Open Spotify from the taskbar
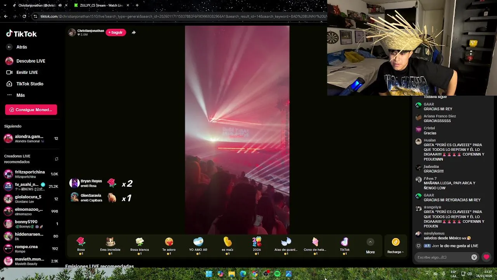 pos(277,274)
